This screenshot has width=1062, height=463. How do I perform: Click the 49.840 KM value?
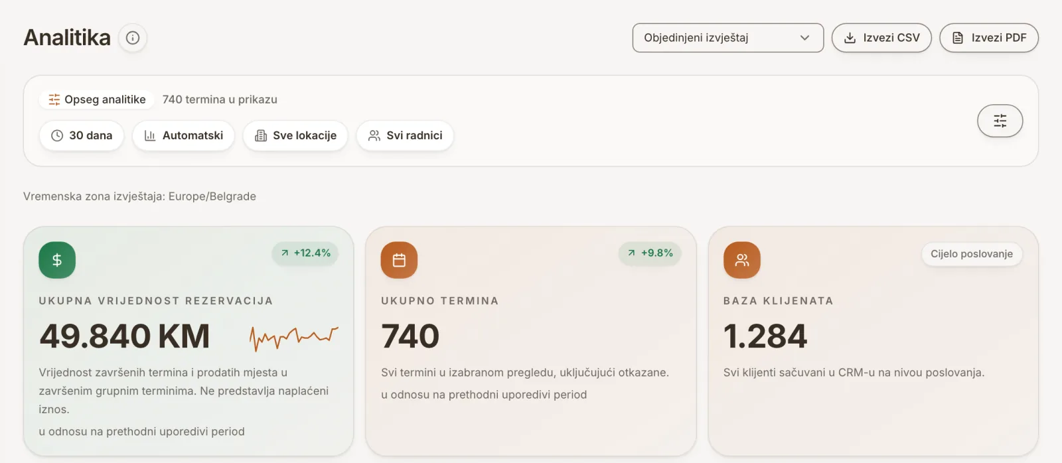tap(125, 336)
